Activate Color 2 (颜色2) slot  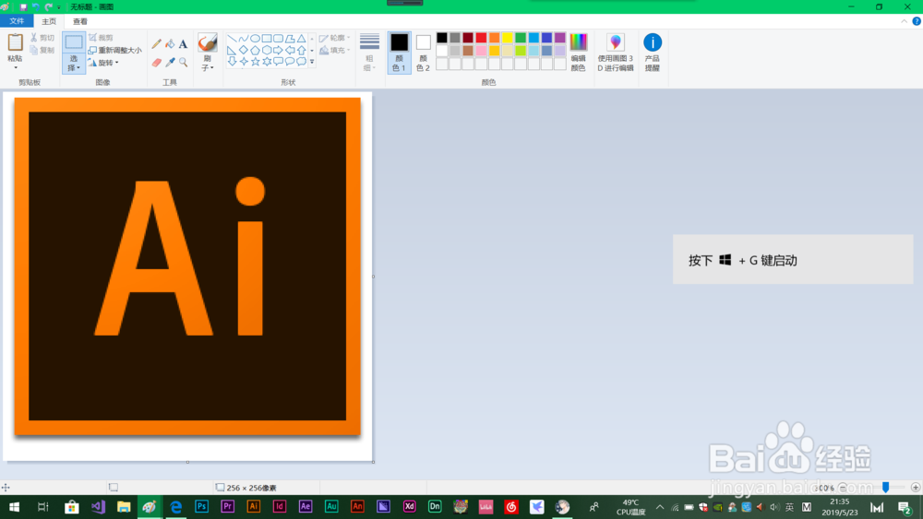click(423, 53)
